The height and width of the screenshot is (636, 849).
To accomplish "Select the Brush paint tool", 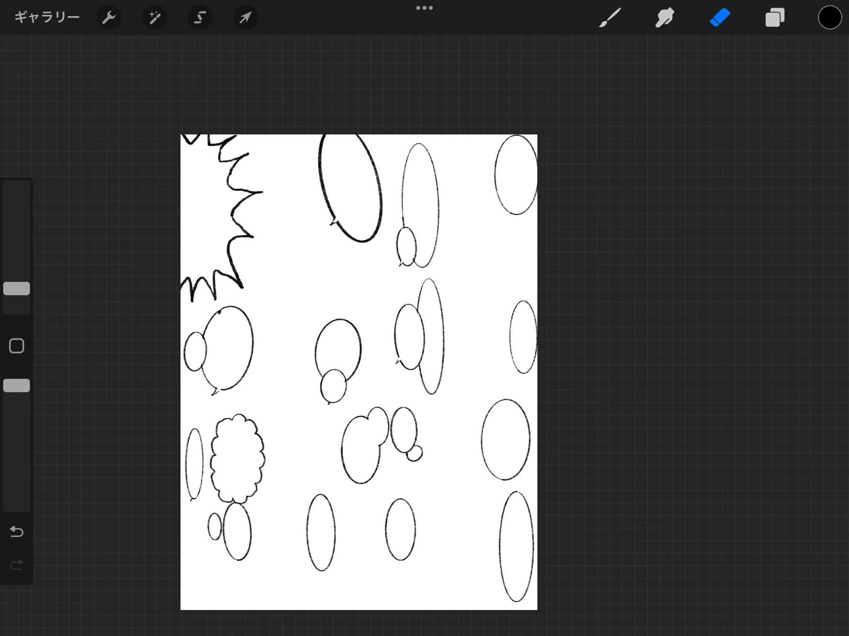I will [x=610, y=18].
